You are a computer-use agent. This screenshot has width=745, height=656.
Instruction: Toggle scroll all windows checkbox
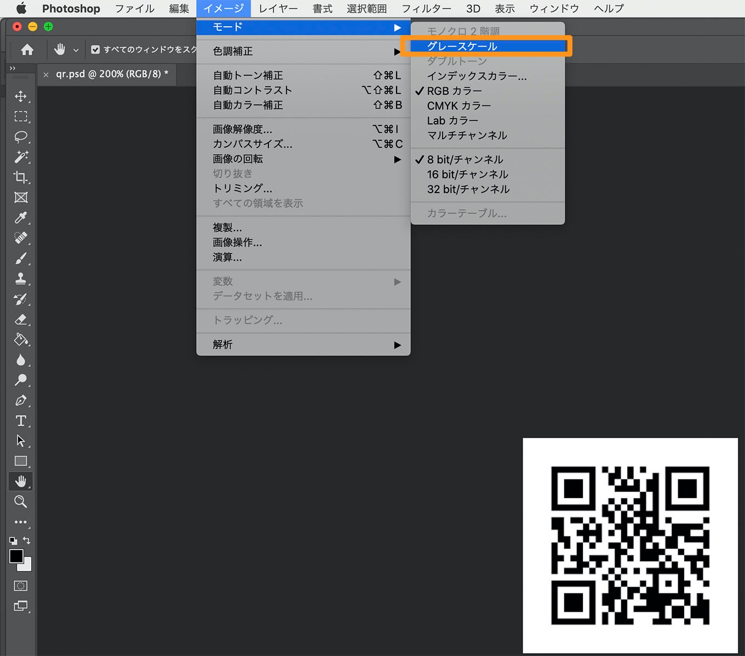tap(95, 50)
